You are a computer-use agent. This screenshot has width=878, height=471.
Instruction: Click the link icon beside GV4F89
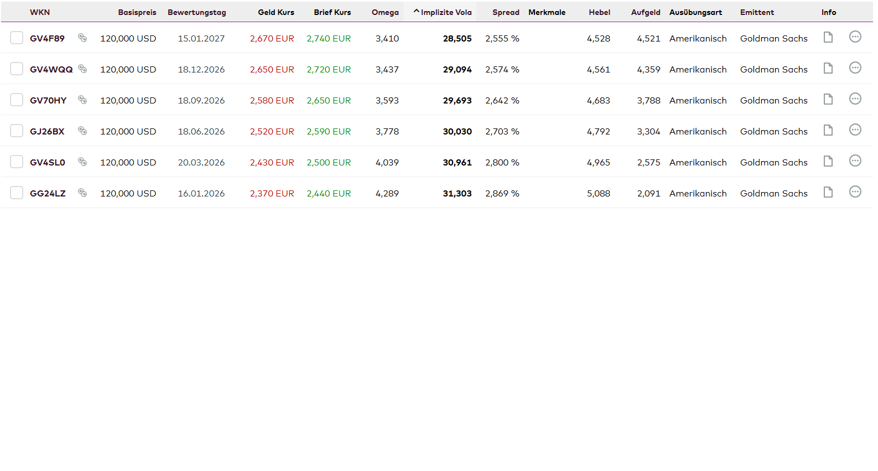[82, 38]
